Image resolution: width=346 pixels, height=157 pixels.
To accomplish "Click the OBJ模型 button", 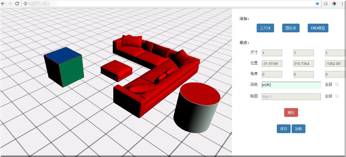I will pyautogui.click(x=318, y=28).
